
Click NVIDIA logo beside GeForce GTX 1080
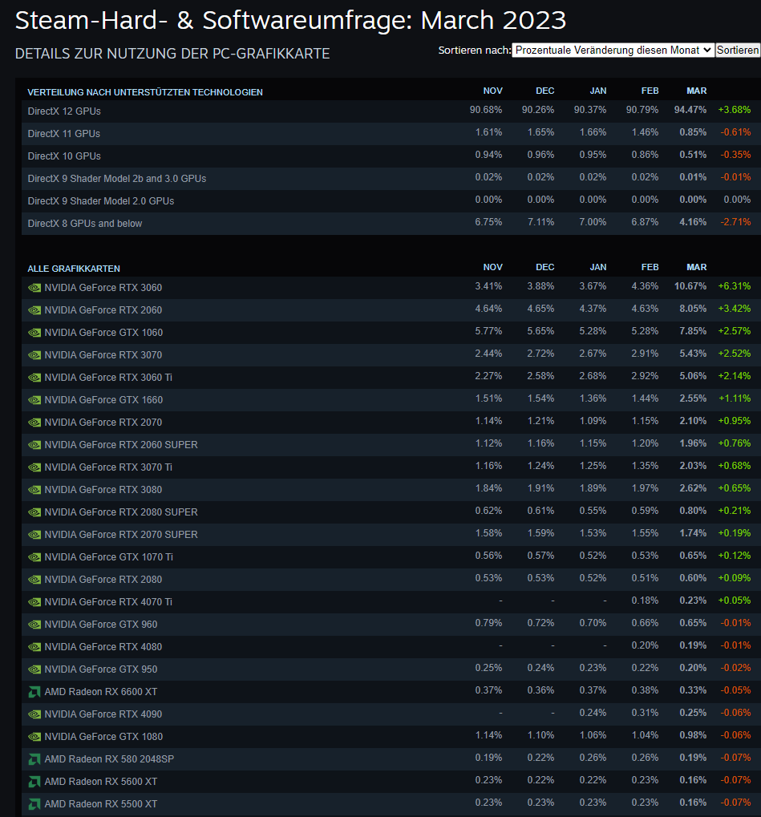[34, 736]
